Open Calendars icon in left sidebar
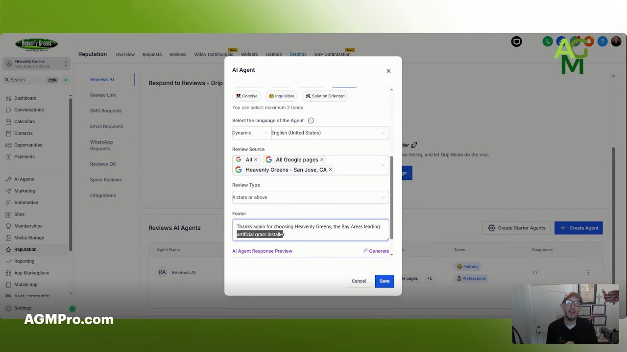 (x=8, y=121)
